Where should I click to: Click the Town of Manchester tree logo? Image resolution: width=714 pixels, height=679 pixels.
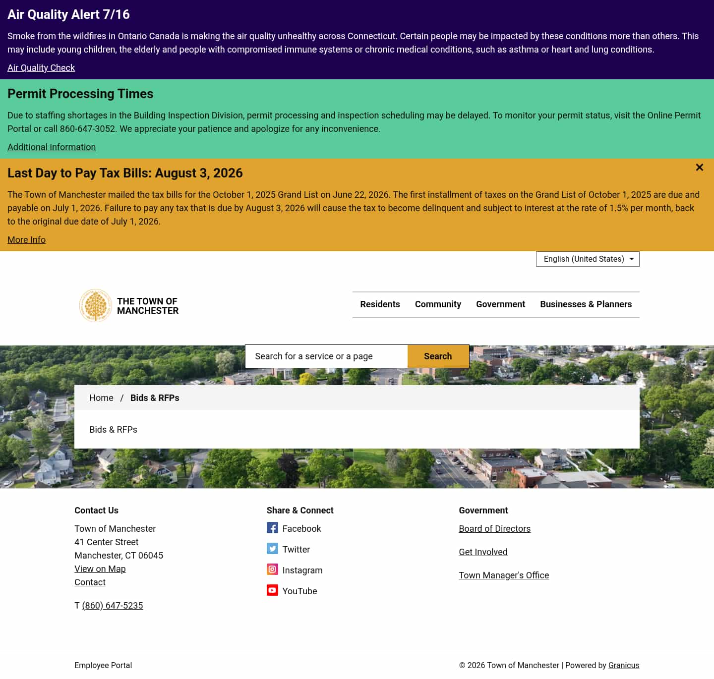(x=96, y=305)
